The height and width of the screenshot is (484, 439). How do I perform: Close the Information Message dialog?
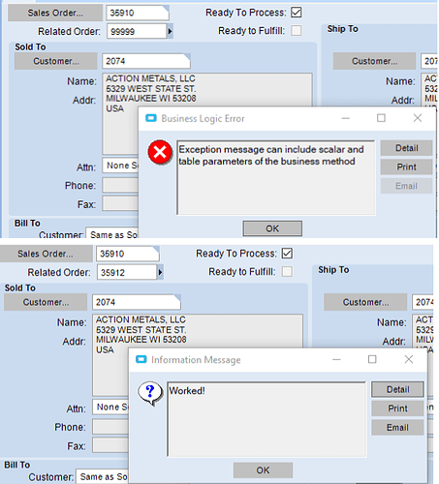click(x=409, y=359)
